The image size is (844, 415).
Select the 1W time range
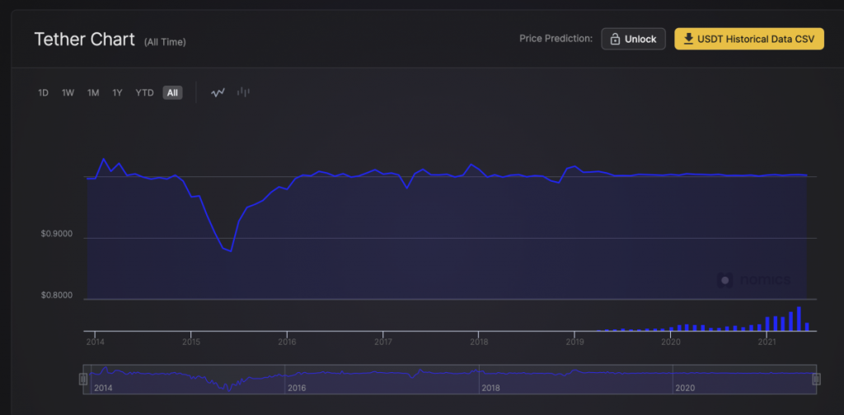coord(68,93)
